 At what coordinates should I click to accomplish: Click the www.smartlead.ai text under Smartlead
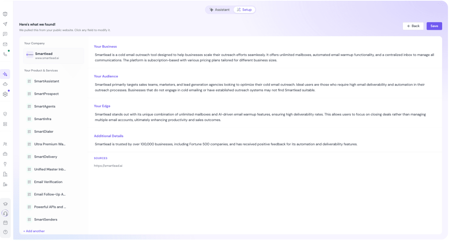[47, 58]
